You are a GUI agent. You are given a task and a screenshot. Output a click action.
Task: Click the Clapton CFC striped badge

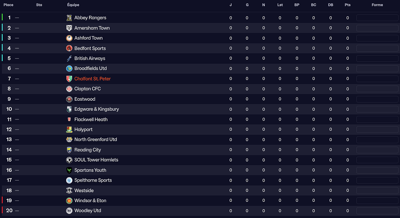point(69,89)
